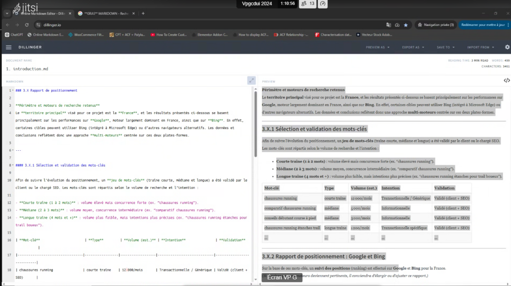Bookmark page with star icon
Viewport: 511px width, 286px height.
tap(406, 24)
